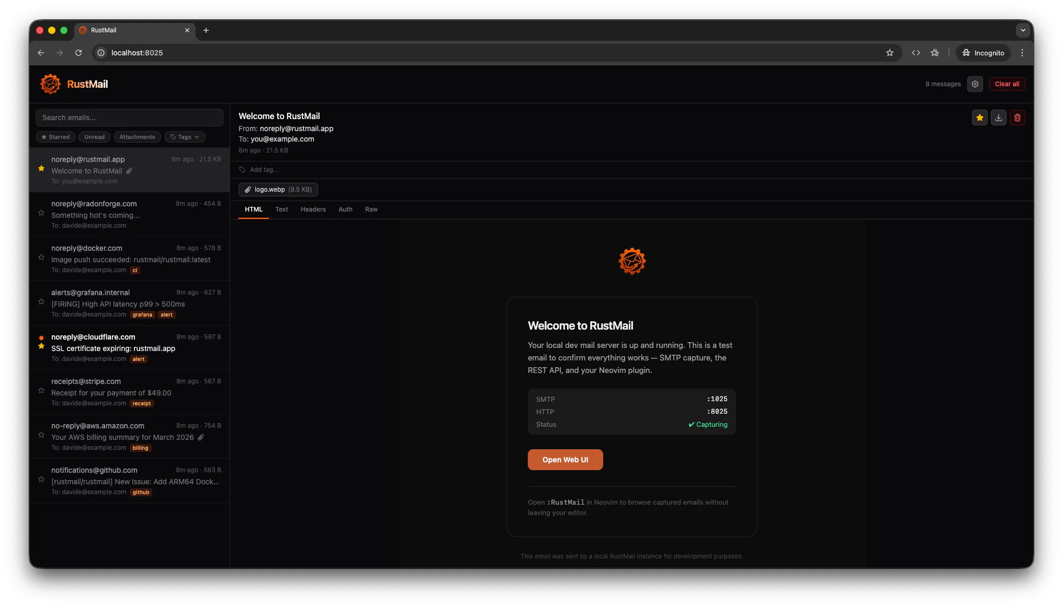Screen dimensions: 1063x607
Task: Close the RustMail browser tab
Action: (187, 30)
